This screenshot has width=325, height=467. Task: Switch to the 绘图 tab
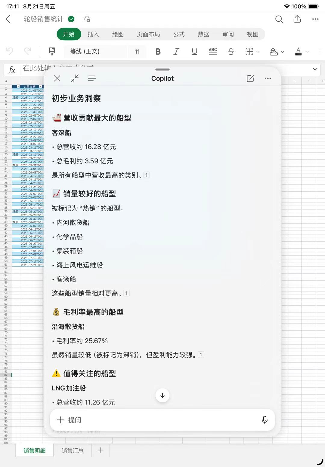(118, 34)
